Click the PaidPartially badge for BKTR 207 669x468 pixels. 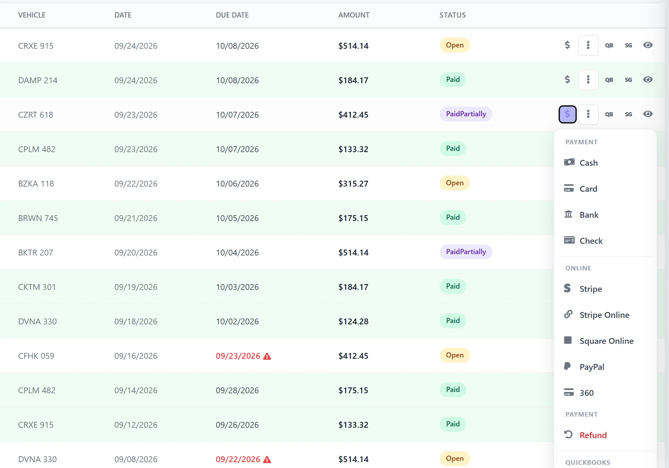pyautogui.click(x=466, y=252)
